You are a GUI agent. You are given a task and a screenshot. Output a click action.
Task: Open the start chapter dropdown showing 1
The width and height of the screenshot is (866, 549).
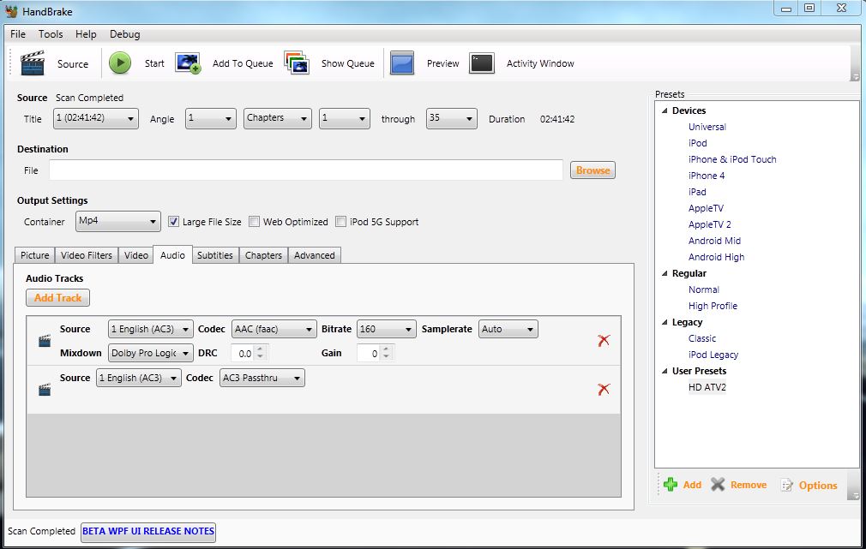[x=344, y=119]
